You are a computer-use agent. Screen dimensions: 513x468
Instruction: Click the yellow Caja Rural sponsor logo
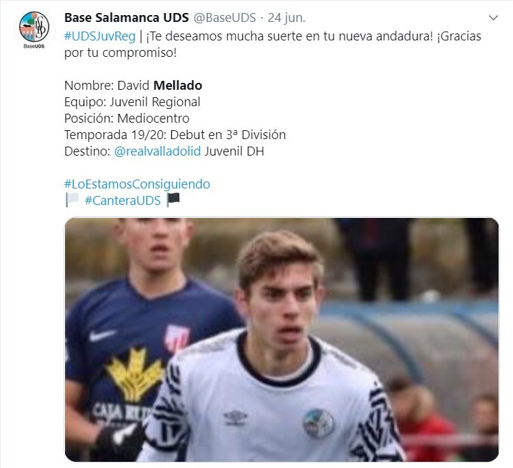point(135,373)
